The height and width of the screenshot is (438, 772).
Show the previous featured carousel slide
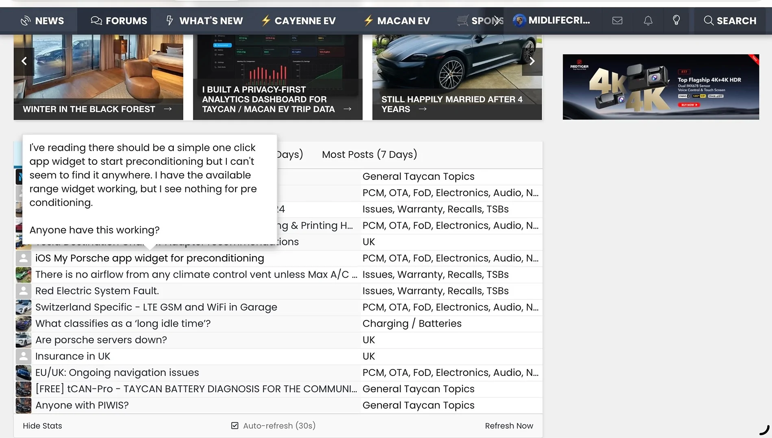(24, 61)
